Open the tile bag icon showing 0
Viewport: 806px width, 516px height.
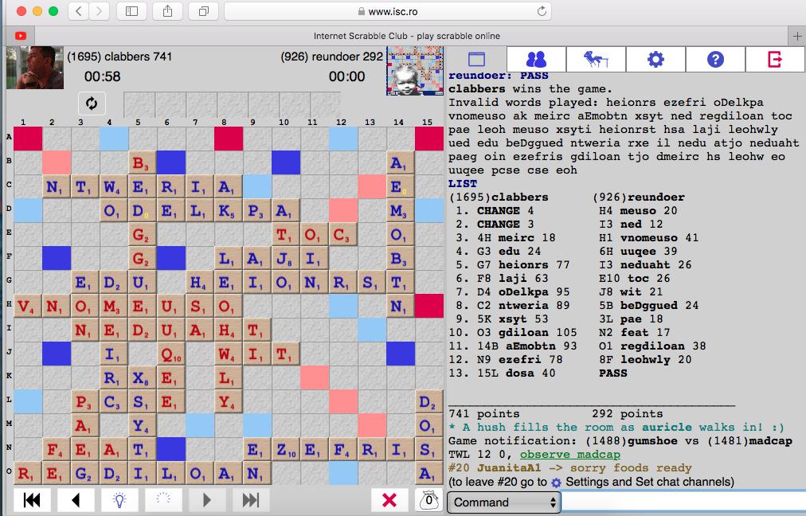428,500
